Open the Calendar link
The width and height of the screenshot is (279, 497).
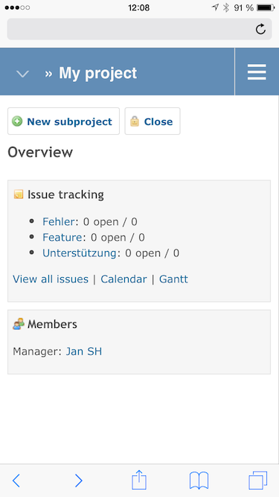point(124,279)
